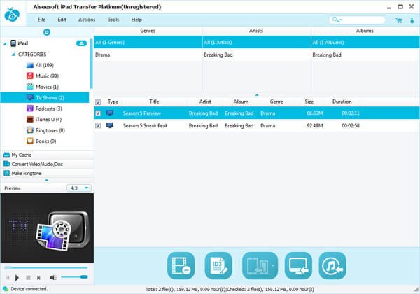Viewport: 420px width, 294px height.
Task: Adjust the preview volume slider
Action: 74,277
